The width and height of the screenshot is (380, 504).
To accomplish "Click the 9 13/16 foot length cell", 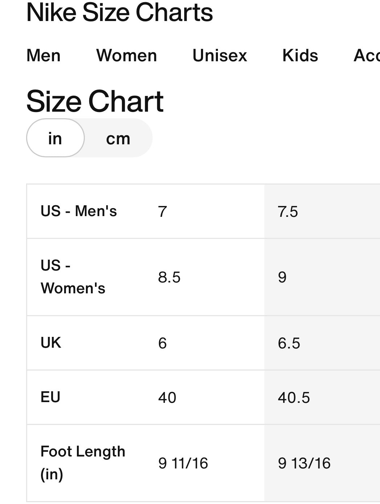I will click(x=304, y=463).
